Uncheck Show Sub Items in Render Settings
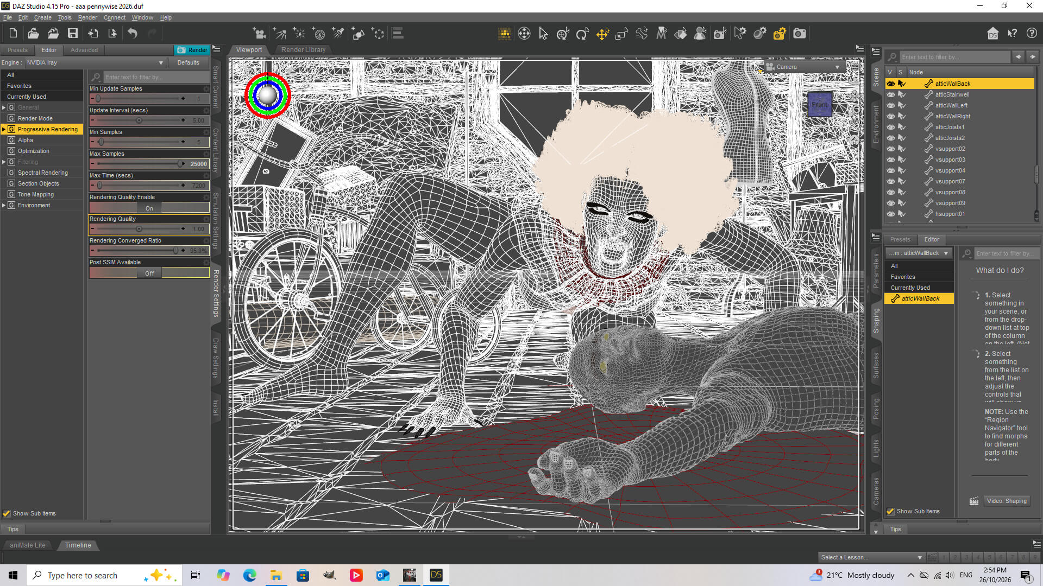Viewport: 1043px width, 586px height. tap(7, 513)
